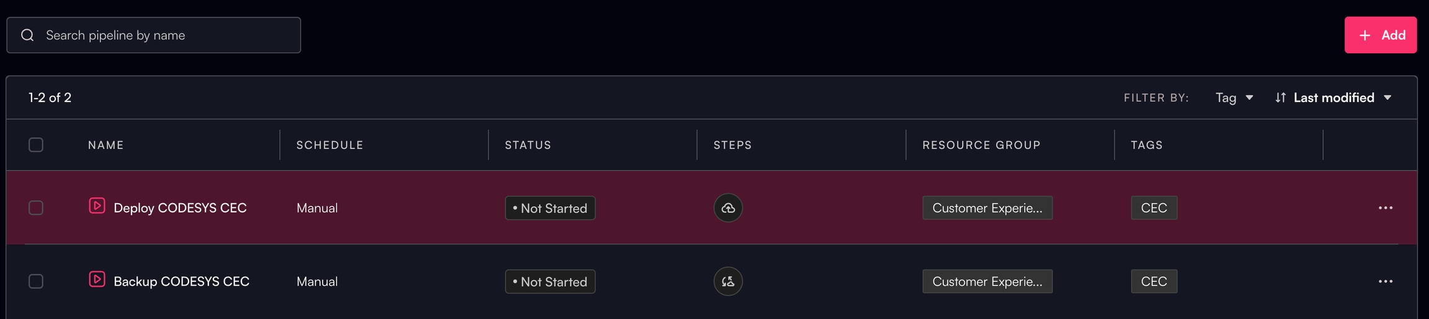Image resolution: width=1429 pixels, height=319 pixels.
Task: Click the Backup CODESYS CEC pipeline play icon
Action: coord(97,279)
